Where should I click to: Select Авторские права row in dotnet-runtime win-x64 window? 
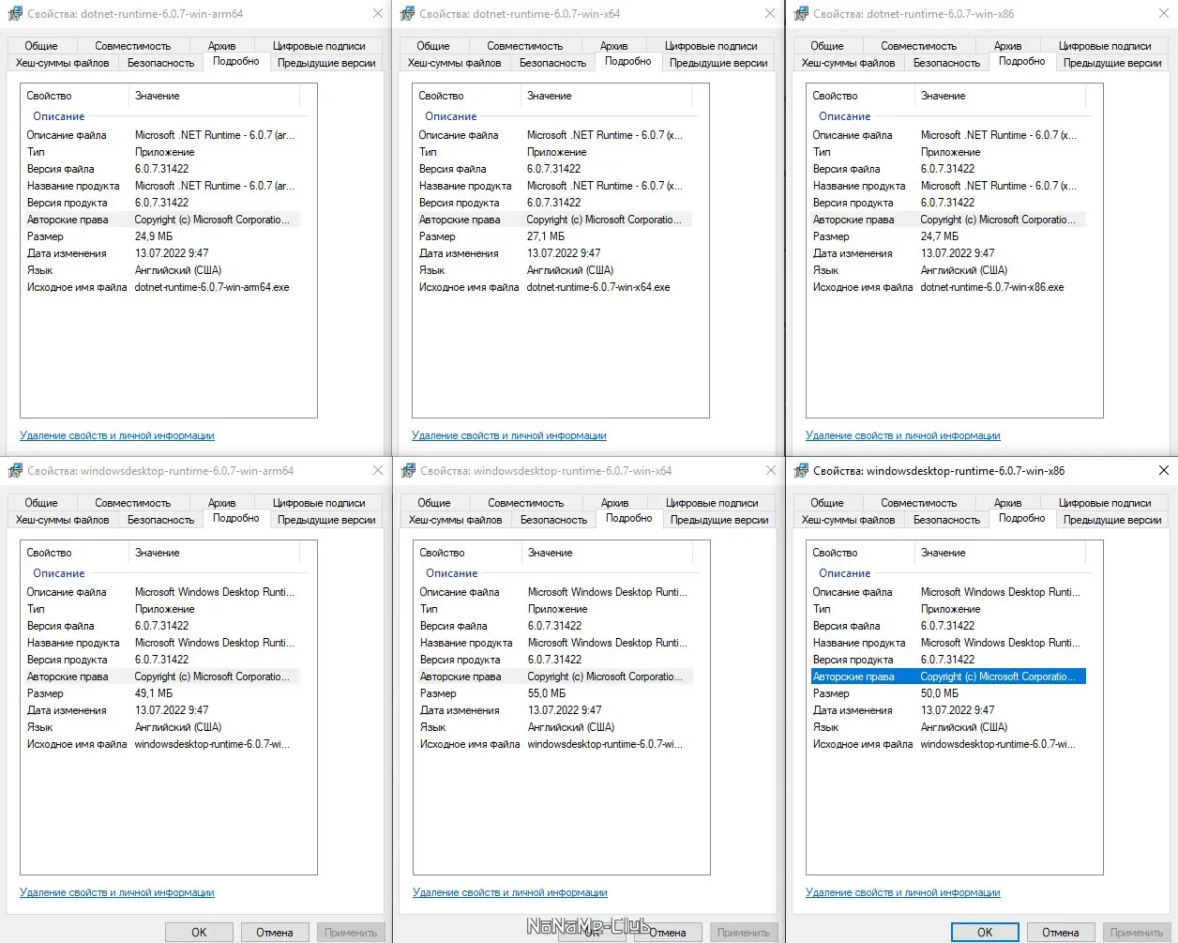(x=554, y=220)
